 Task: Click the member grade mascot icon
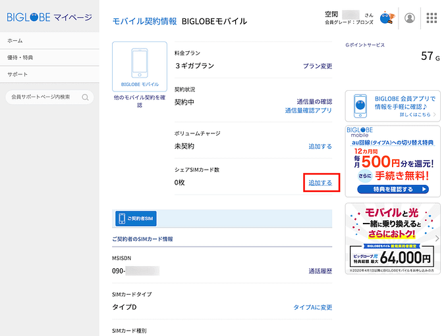(x=387, y=19)
